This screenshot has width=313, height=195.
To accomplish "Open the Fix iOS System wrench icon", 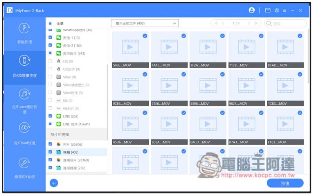I will click(x=25, y=163).
